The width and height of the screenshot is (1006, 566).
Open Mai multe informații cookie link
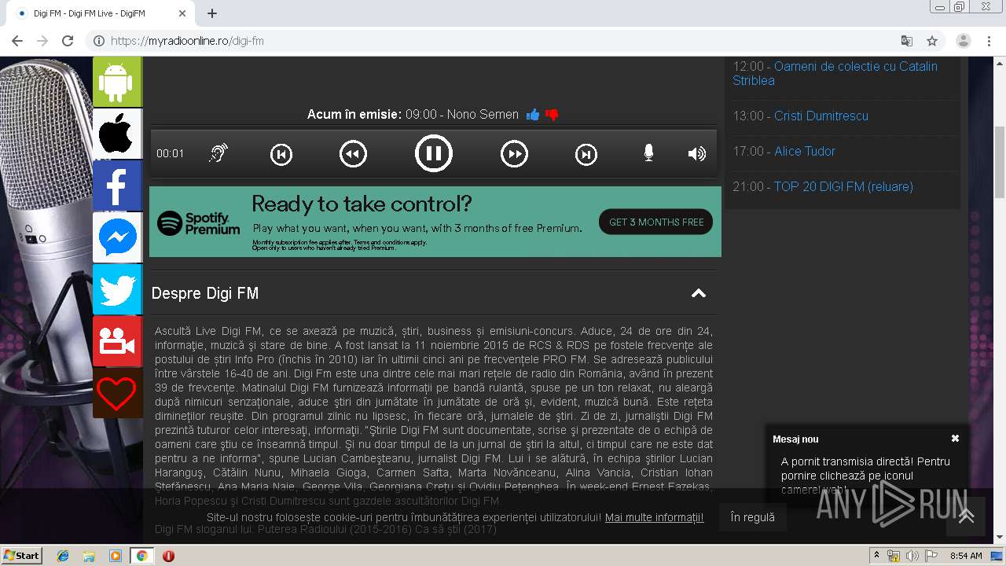pos(655,517)
